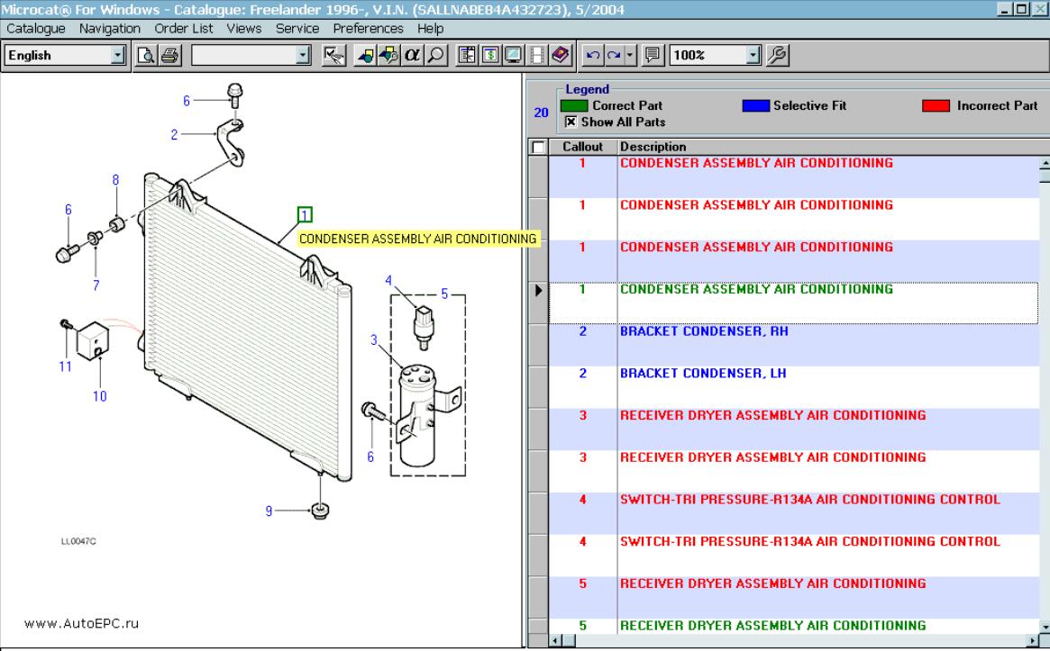Select callout 1 CONDENSER ASSEMBLY in diagram
The height and width of the screenshot is (651, 1050).
(305, 214)
